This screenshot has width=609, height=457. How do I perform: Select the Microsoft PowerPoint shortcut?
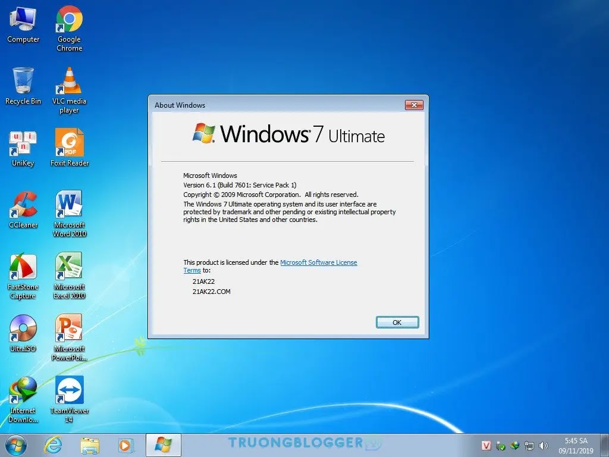point(69,338)
